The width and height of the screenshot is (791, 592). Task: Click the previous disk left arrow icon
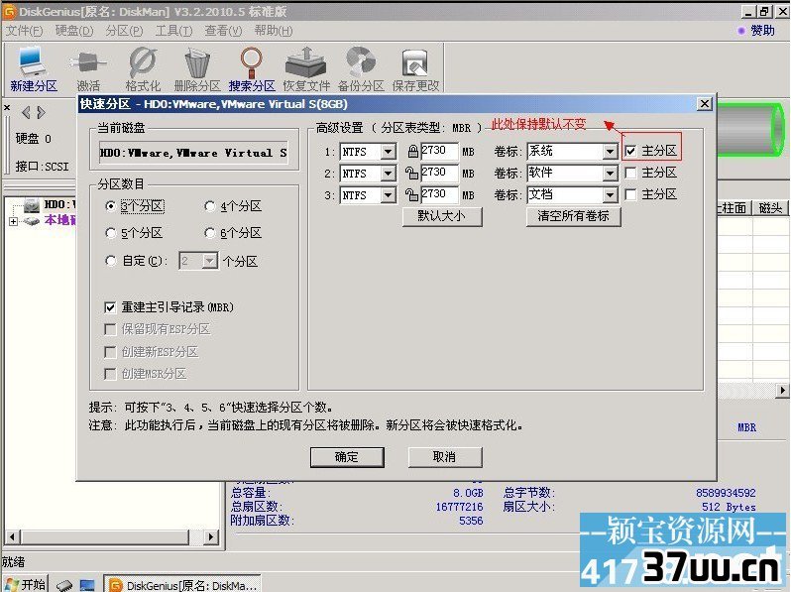26,112
